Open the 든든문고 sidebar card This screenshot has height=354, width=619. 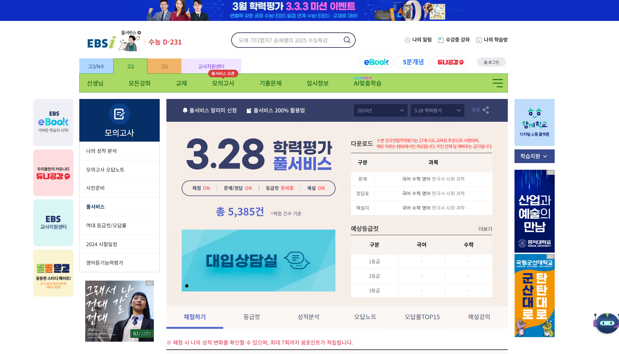tap(53, 273)
